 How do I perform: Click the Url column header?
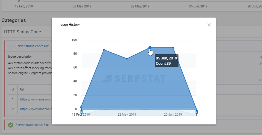click(22, 89)
